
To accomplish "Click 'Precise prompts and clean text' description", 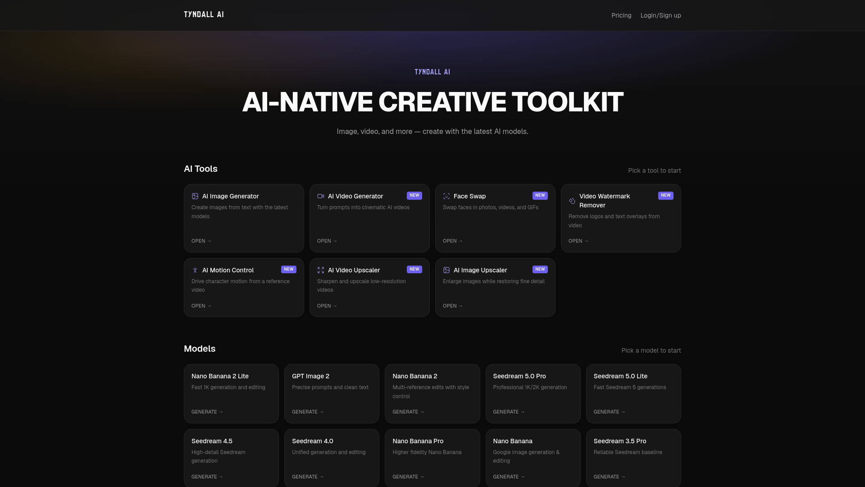I will click(x=330, y=387).
